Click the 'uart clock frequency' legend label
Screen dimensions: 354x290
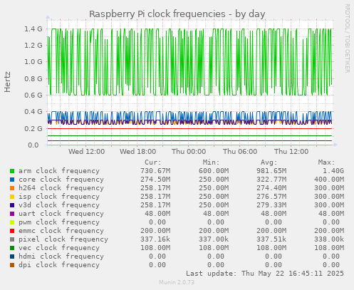tap(61, 214)
